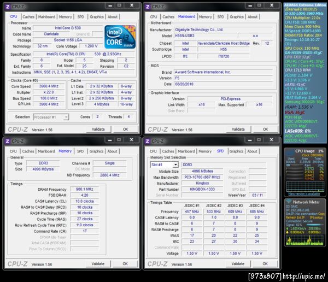This screenshot has width=328, height=282.
Task: Click the Link Width x16 field
Action: pyautogui.click(x=201, y=104)
